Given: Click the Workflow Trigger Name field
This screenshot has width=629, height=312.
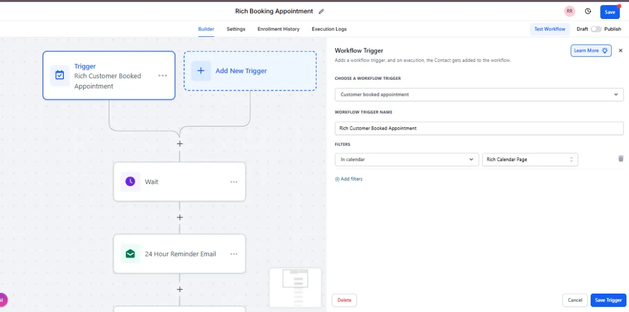Looking at the screenshot, I should [479, 128].
